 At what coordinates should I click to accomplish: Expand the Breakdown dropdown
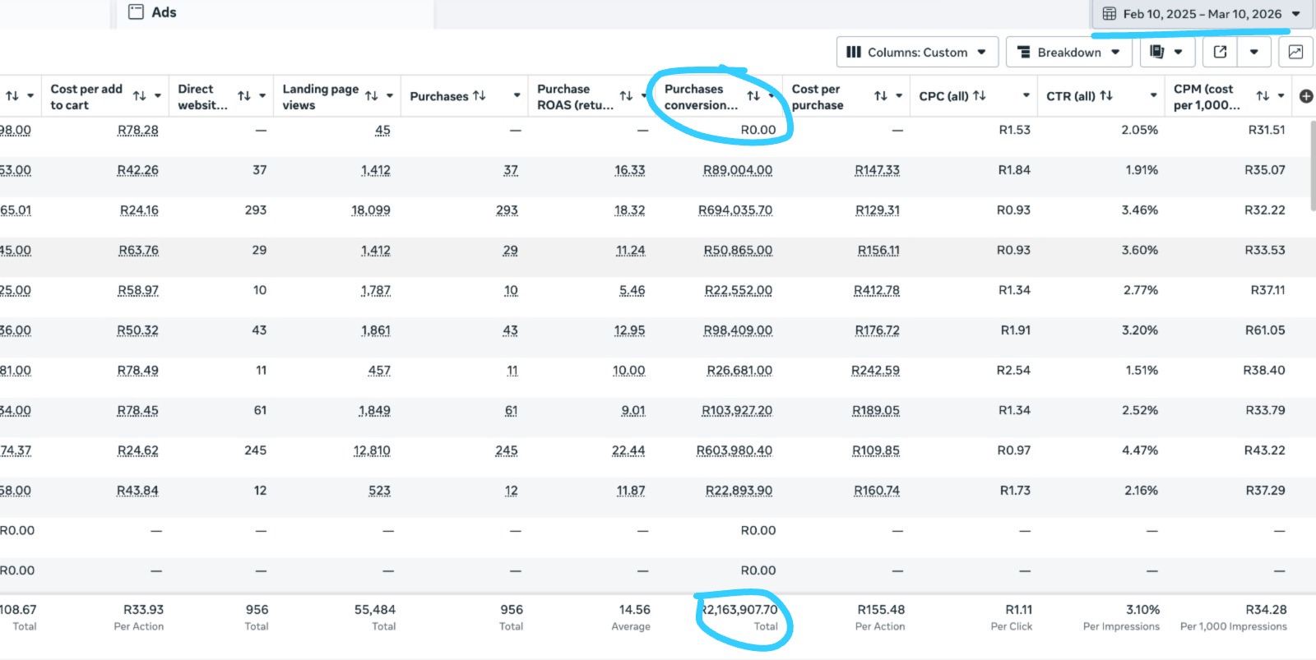[x=1068, y=52]
